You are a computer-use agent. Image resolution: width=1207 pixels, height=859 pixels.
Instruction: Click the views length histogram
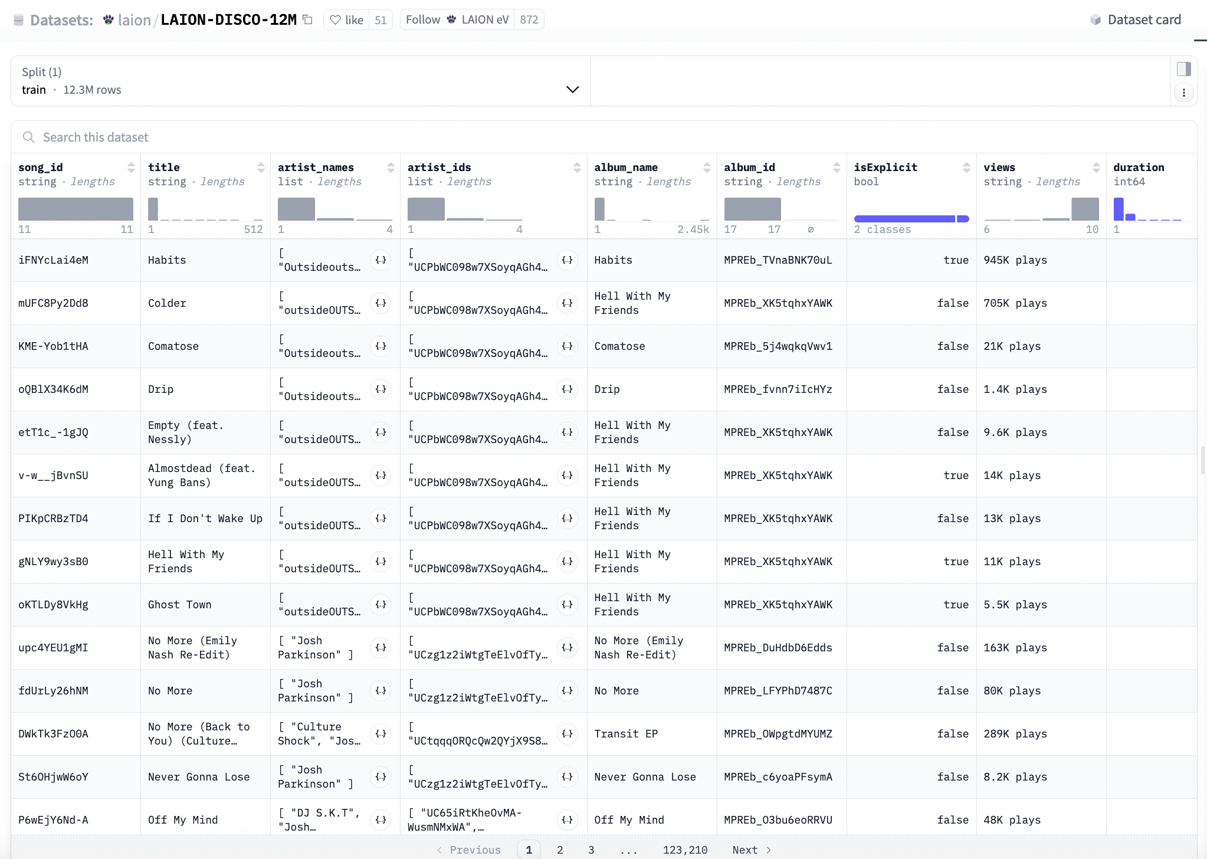click(x=1041, y=209)
